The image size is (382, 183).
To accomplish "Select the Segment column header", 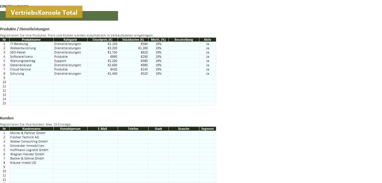I will tap(208, 129).
